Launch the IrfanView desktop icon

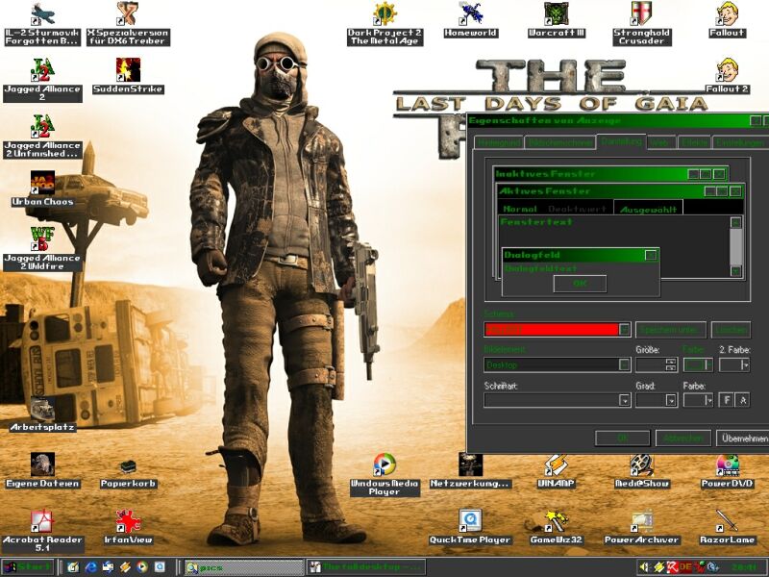[x=128, y=527]
